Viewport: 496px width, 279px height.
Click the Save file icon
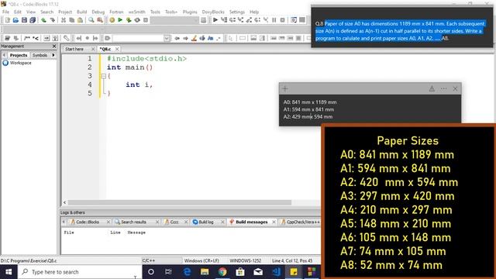tap(24, 20)
